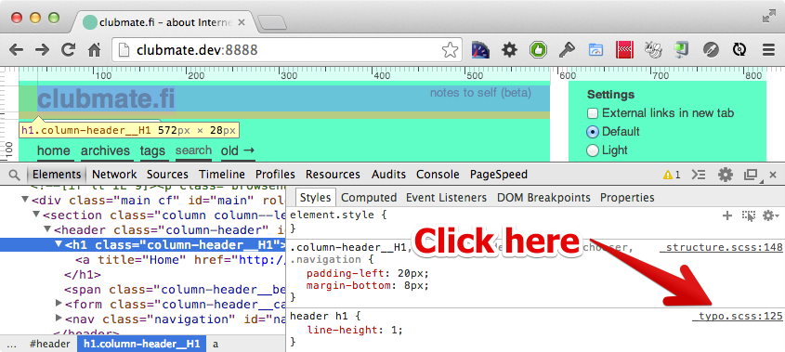The height and width of the screenshot is (352, 785).
Task: Open the Profiles panel
Action: pos(275,175)
